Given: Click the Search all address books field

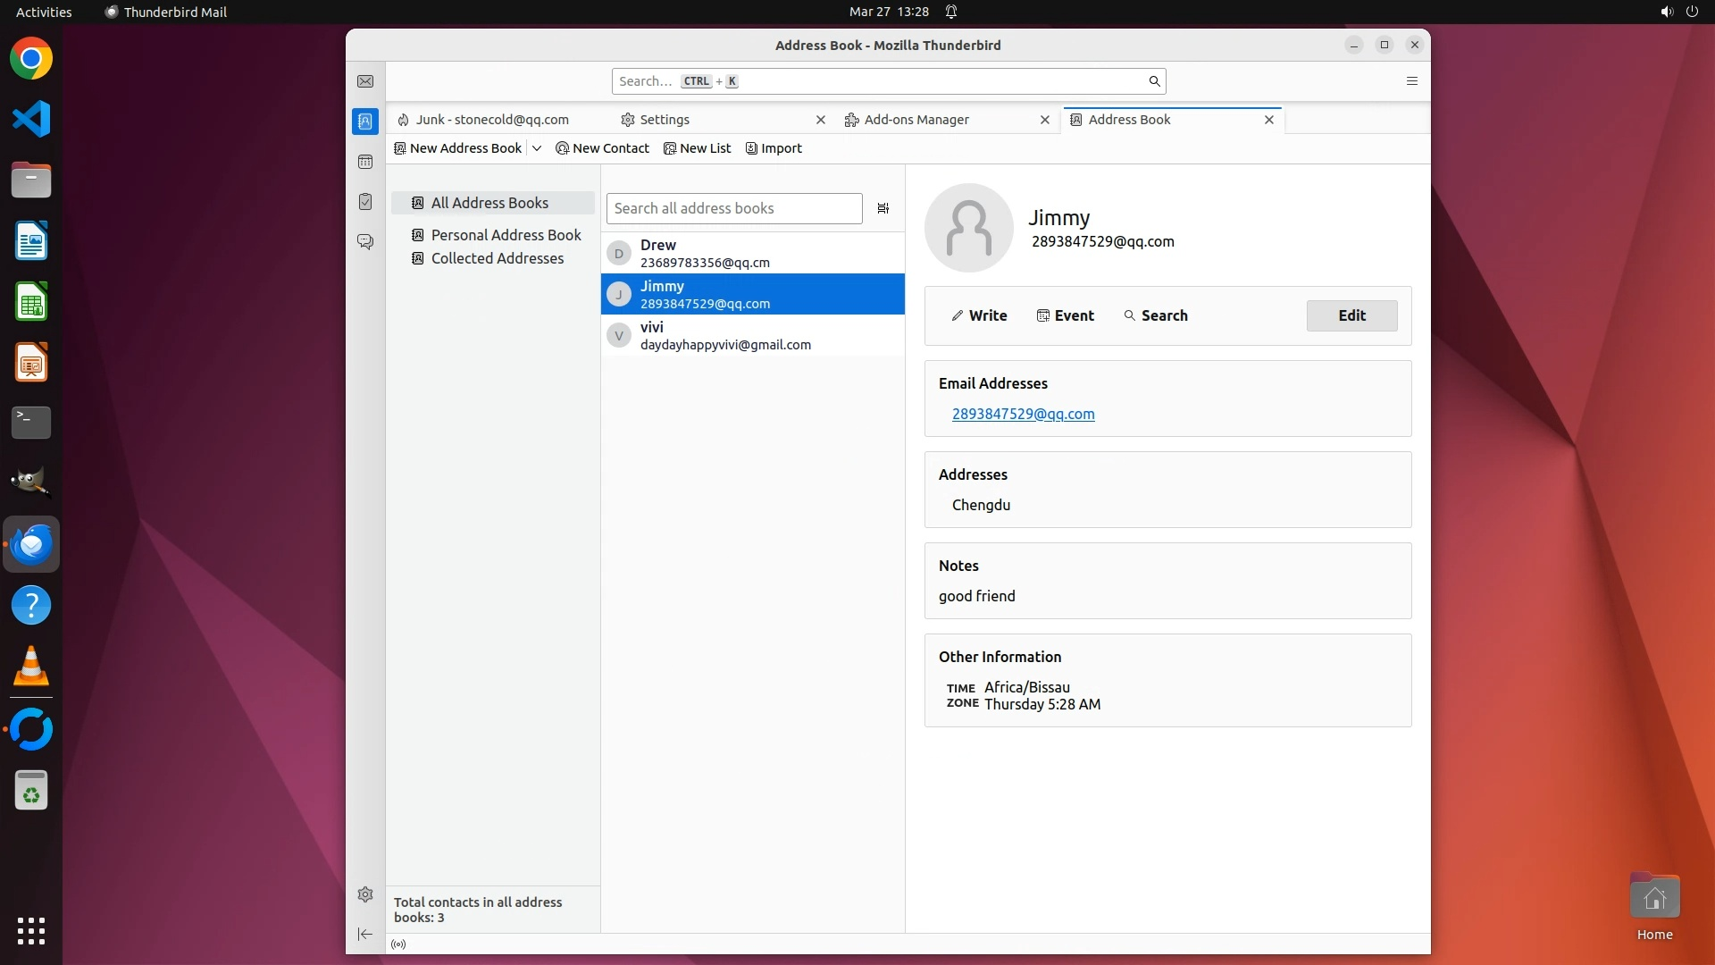Looking at the screenshot, I should [733, 208].
